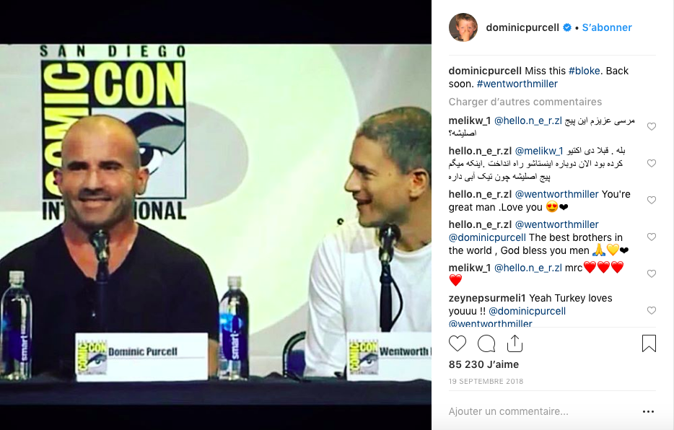This screenshot has width=674, height=430.
Task: Like the post with the heart icon
Action: click(x=458, y=343)
